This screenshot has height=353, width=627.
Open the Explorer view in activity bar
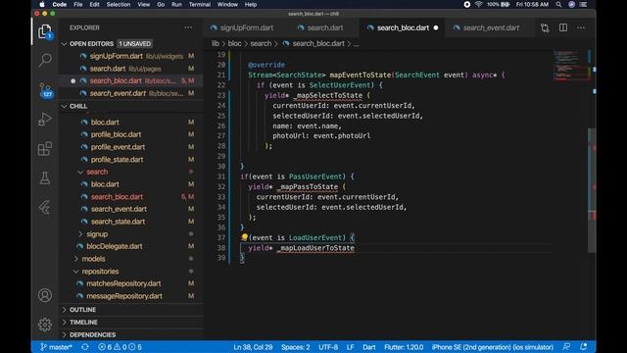(45, 31)
